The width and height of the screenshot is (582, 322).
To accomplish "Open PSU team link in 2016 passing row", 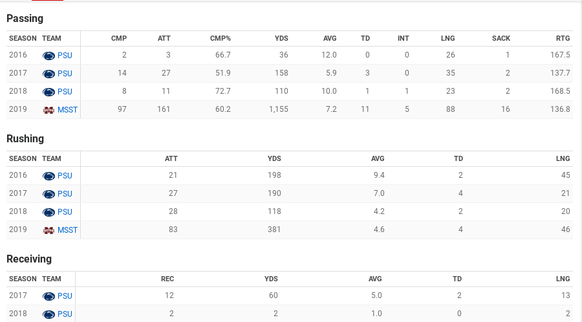I will coord(65,56).
